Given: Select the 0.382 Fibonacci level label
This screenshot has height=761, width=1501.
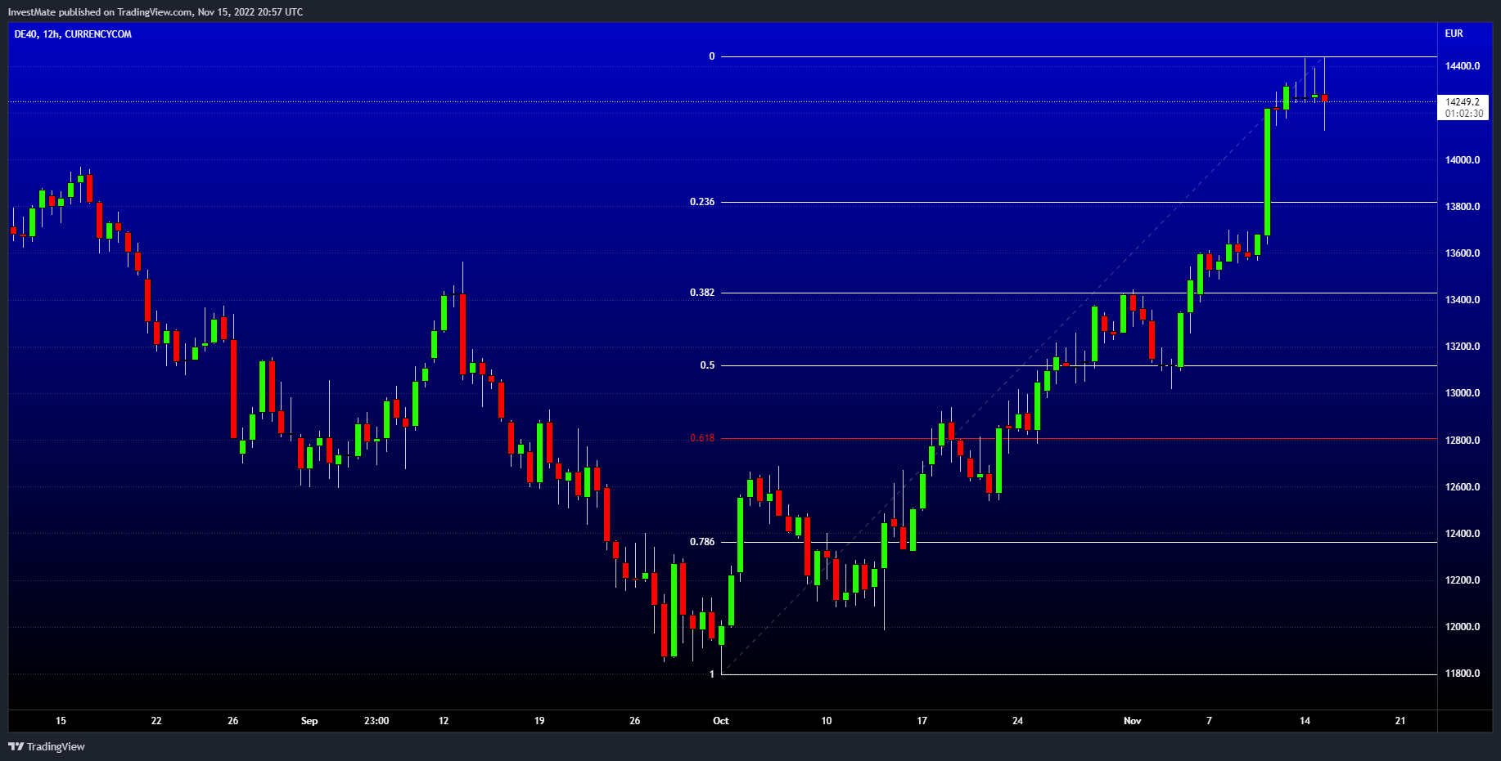Looking at the screenshot, I should pos(702,293).
